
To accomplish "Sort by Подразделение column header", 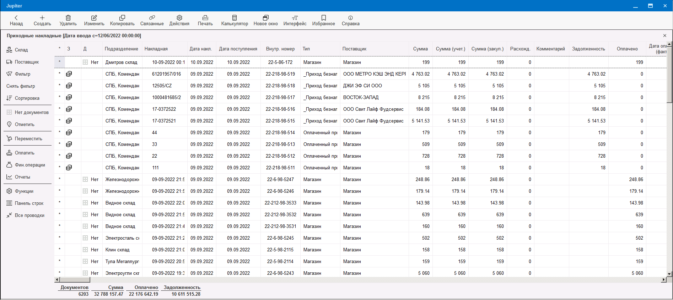I will 121,49.
